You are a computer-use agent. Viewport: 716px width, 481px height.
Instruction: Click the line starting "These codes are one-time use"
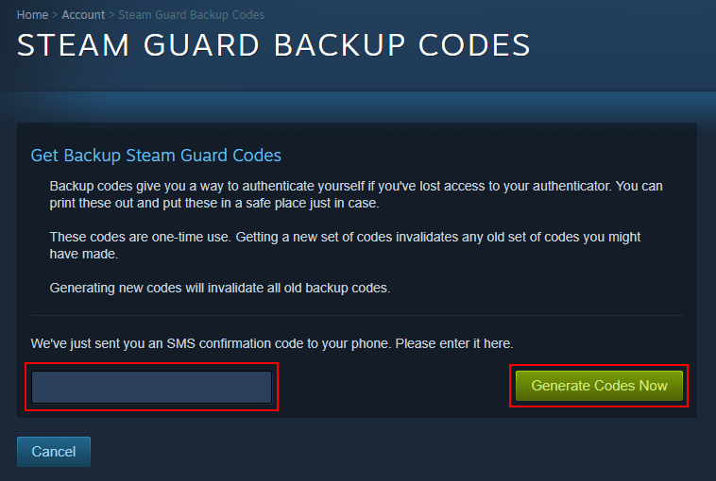click(345, 237)
